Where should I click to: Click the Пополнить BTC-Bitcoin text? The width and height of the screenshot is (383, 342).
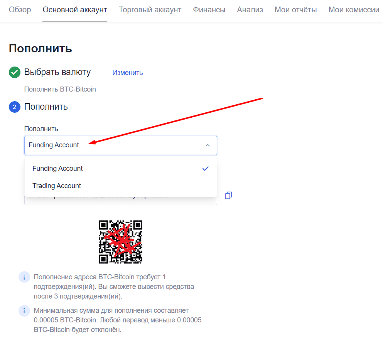click(60, 89)
